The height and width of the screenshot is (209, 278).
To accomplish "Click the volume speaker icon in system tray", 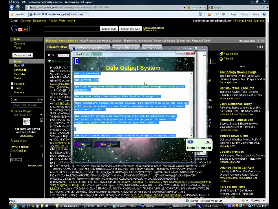I will click(254, 206).
